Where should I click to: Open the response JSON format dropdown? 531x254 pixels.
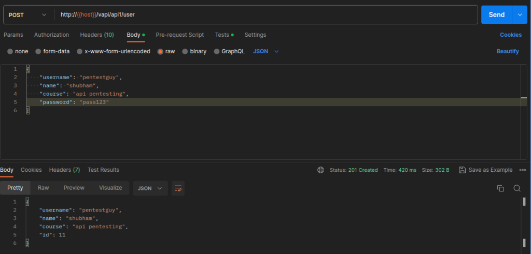coord(150,188)
